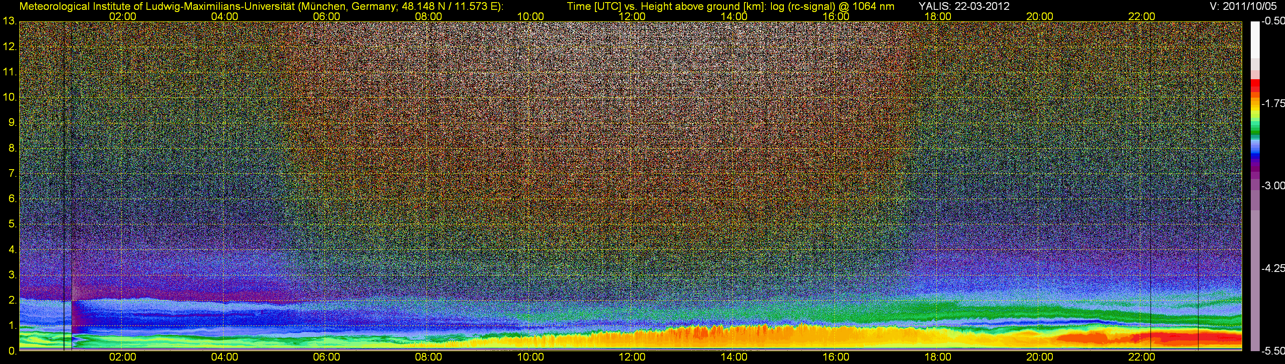This screenshot has height=364, width=1285.
Task: Click the 06:00 label on the bottom time axis
Action: point(326,357)
